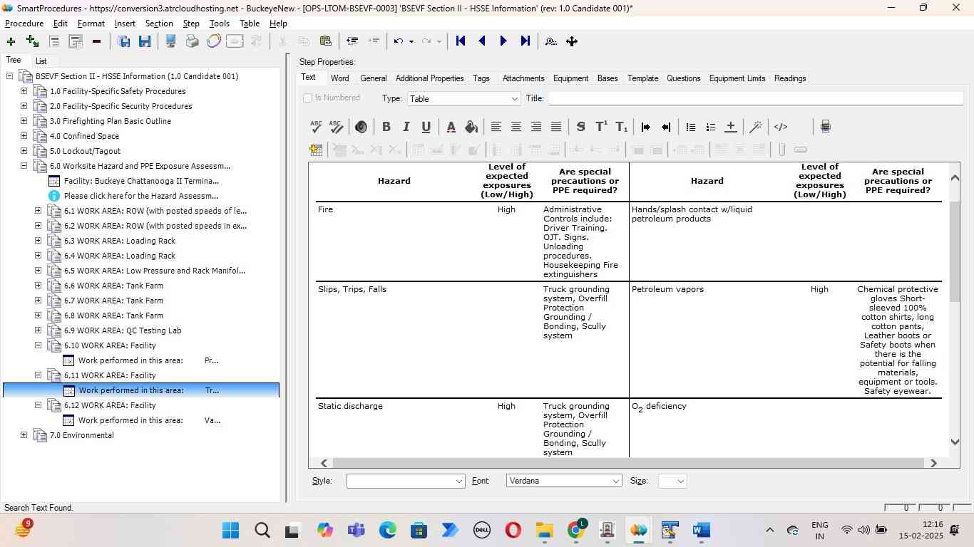Apply subscript formatting

(x=622, y=127)
